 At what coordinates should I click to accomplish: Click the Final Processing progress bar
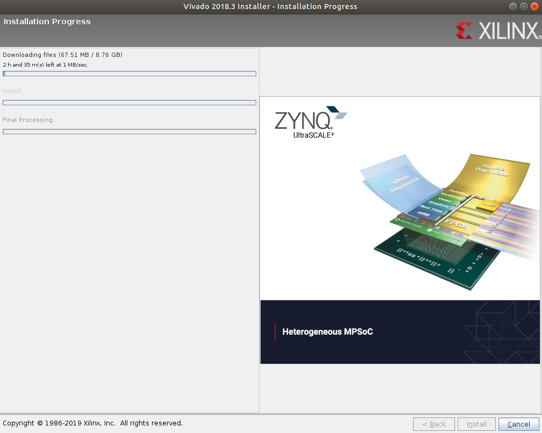(x=129, y=132)
